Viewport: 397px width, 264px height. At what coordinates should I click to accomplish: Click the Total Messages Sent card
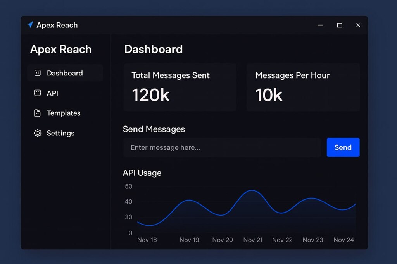(180, 88)
